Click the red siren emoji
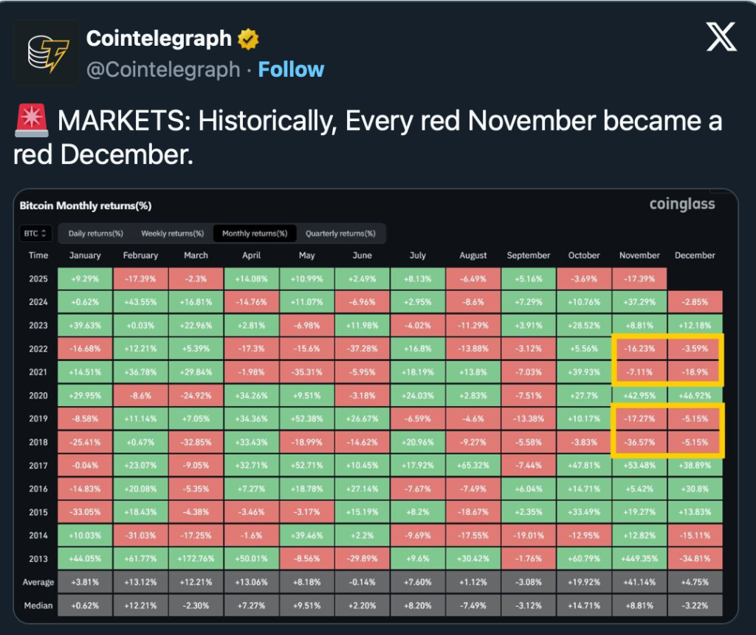The height and width of the screenshot is (635, 756). click(30, 121)
